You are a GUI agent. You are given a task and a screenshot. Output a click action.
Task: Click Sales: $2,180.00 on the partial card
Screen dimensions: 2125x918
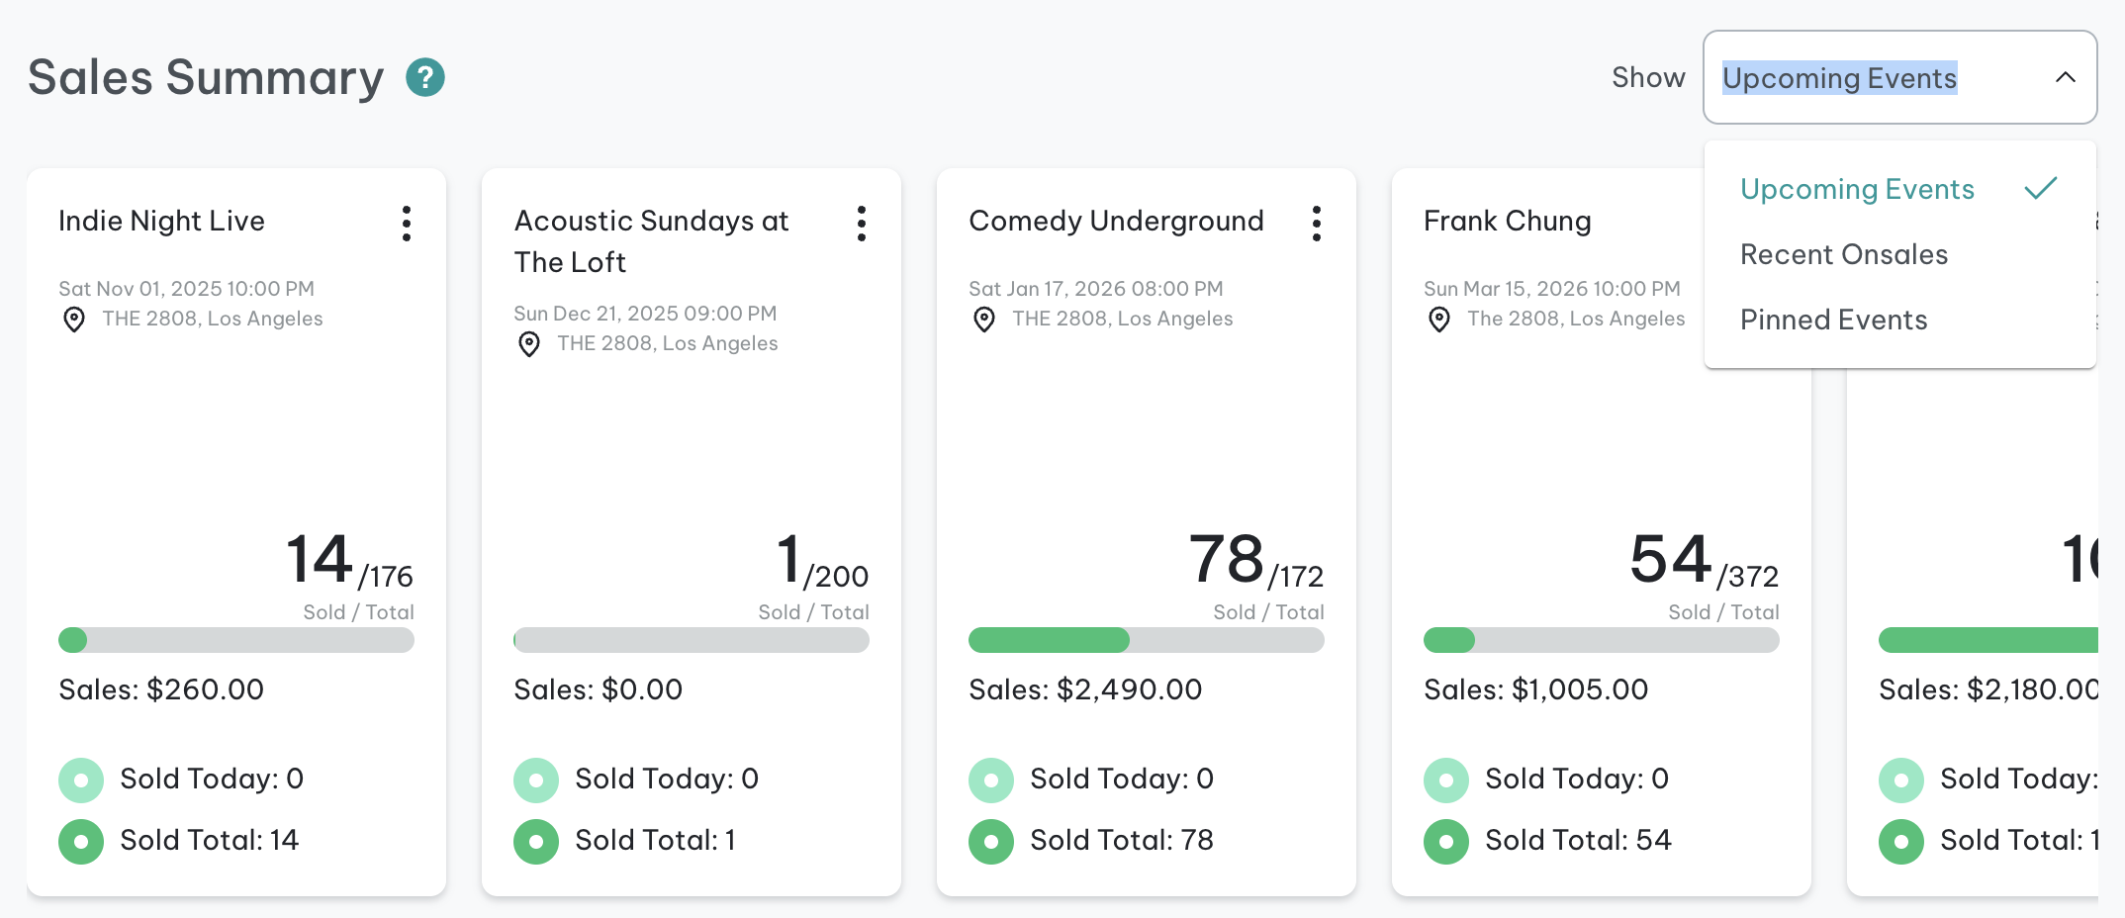pyautogui.click(x=1988, y=689)
